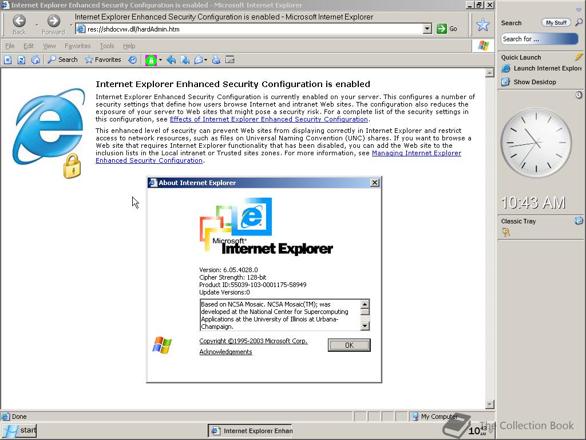This screenshot has width=586, height=440.
Task: Close the About Internet Explorer dialog
Action: (x=374, y=182)
